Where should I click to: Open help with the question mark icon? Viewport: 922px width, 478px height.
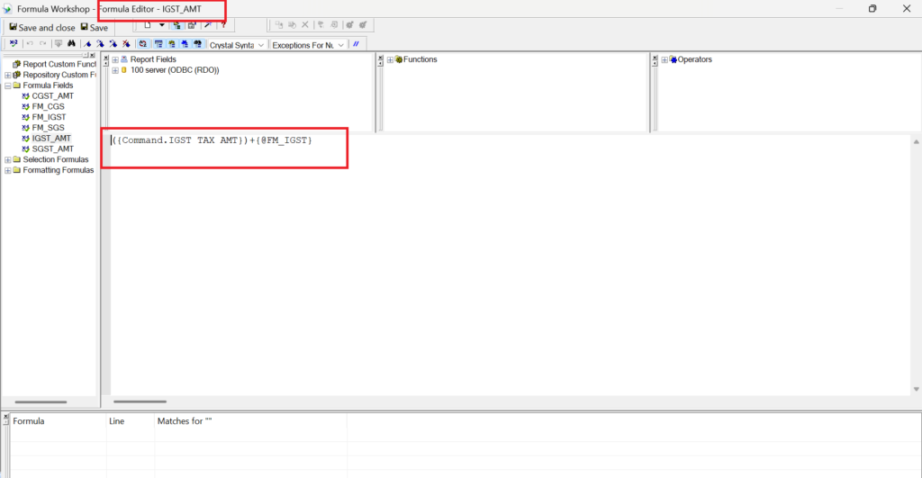point(223,25)
